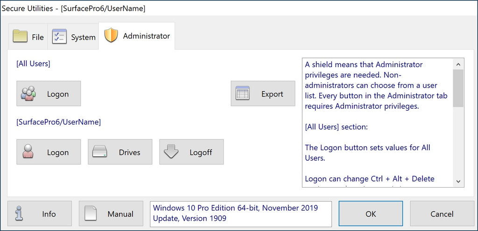Click the Info button's letter i icon

click(19, 214)
